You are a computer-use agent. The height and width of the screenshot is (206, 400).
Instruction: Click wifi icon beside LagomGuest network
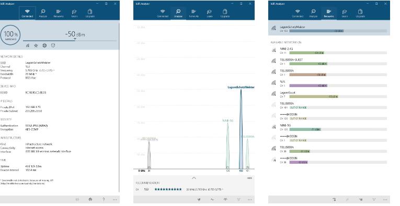tap(273, 94)
